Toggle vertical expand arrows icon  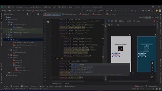point(115,25)
